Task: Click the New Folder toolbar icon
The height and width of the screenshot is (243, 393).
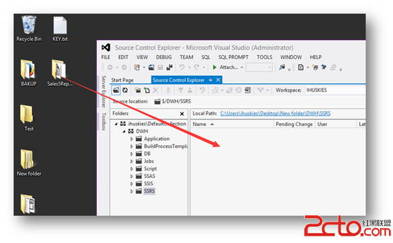Action: (x=138, y=90)
